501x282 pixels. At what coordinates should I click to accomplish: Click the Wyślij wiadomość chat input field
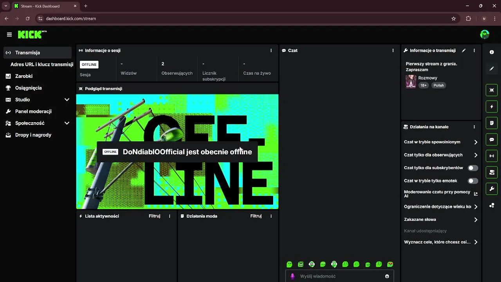(340, 276)
